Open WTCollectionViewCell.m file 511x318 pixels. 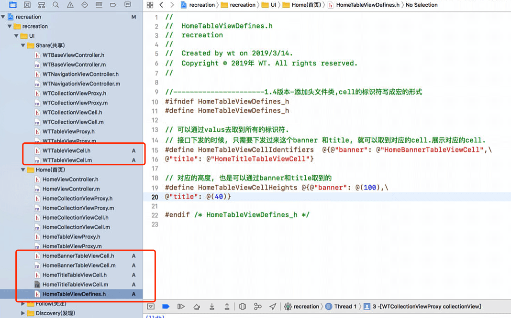[x=73, y=122]
